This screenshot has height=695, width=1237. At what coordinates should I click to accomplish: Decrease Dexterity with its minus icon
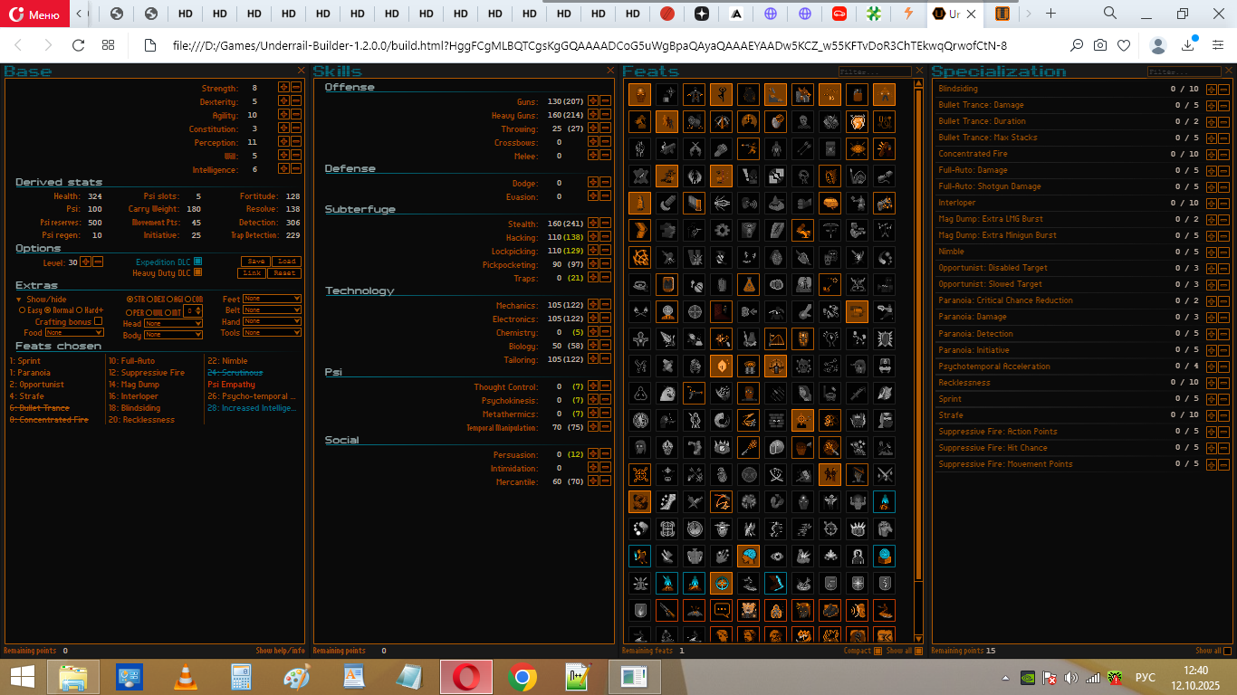click(x=296, y=101)
